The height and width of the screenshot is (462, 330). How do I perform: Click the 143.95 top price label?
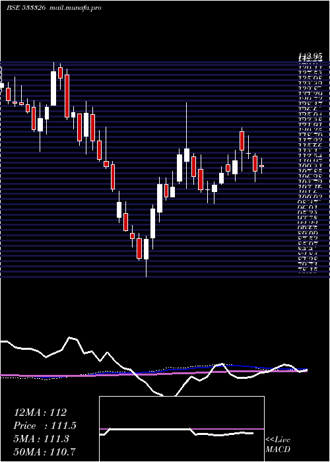point(310,55)
